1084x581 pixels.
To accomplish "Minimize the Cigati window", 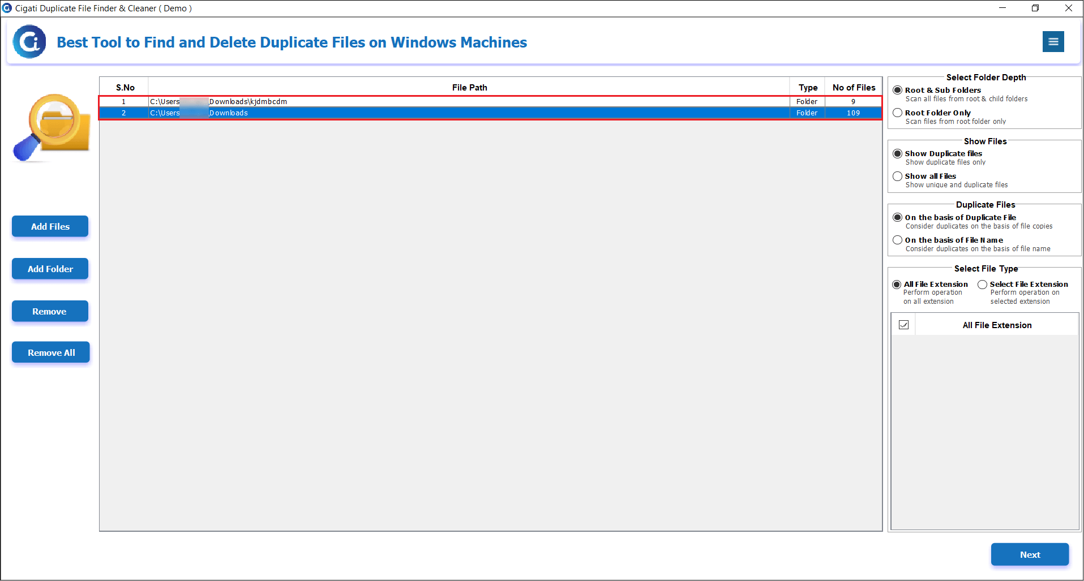I will (1002, 8).
